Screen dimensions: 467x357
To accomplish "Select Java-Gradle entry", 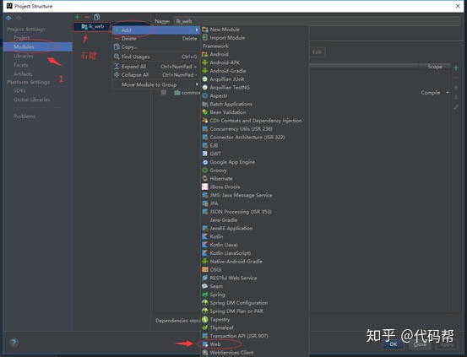I will click(x=255, y=220).
